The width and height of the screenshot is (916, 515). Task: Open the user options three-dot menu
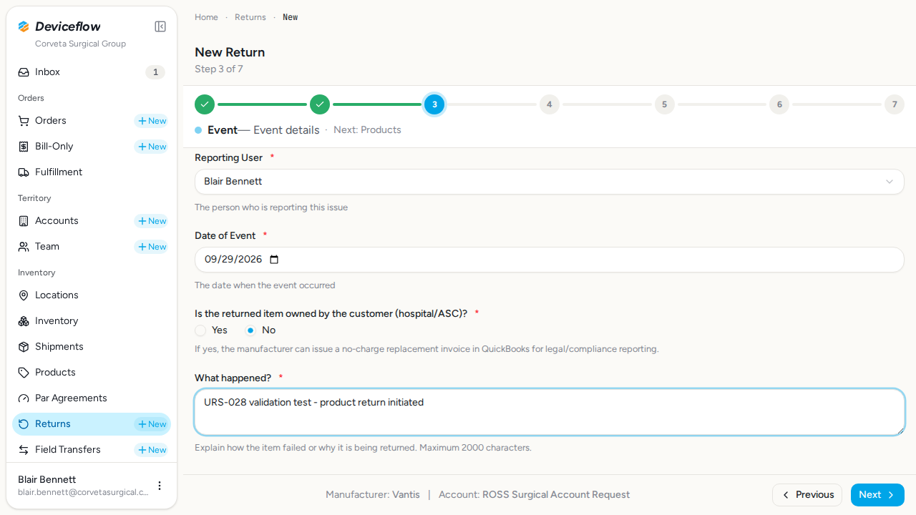[x=160, y=486]
